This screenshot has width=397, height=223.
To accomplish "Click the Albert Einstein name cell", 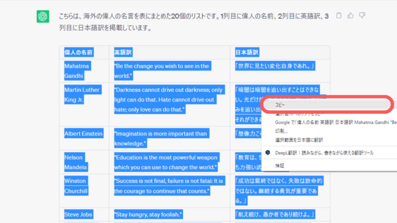I will 83,134.
